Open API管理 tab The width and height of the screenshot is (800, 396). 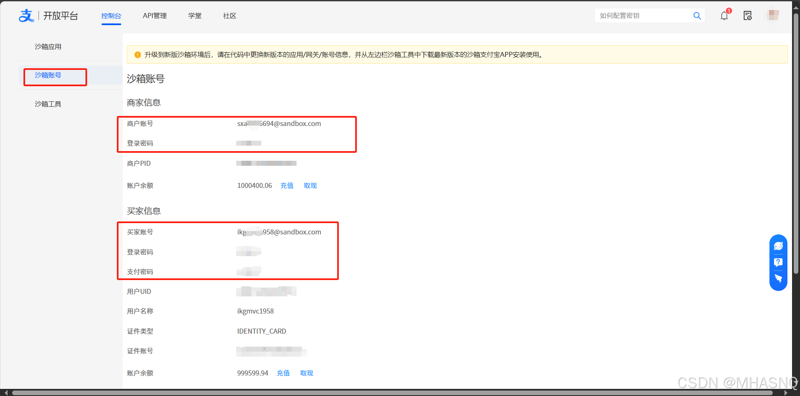coord(155,15)
